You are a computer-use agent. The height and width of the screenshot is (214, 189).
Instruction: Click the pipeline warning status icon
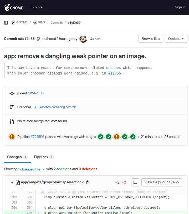click(12, 137)
